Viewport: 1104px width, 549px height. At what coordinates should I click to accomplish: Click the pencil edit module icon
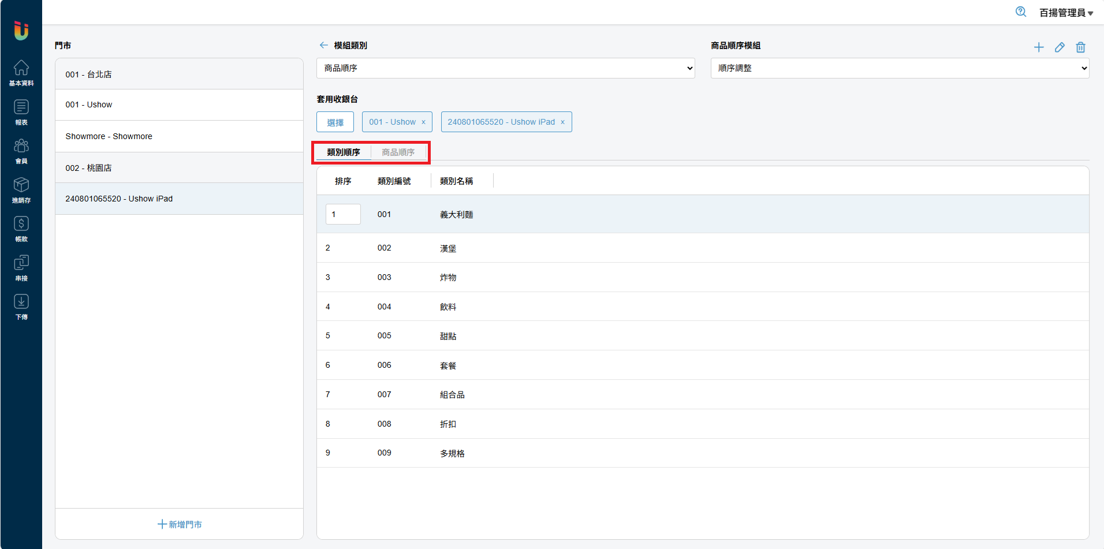[1060, 47]
